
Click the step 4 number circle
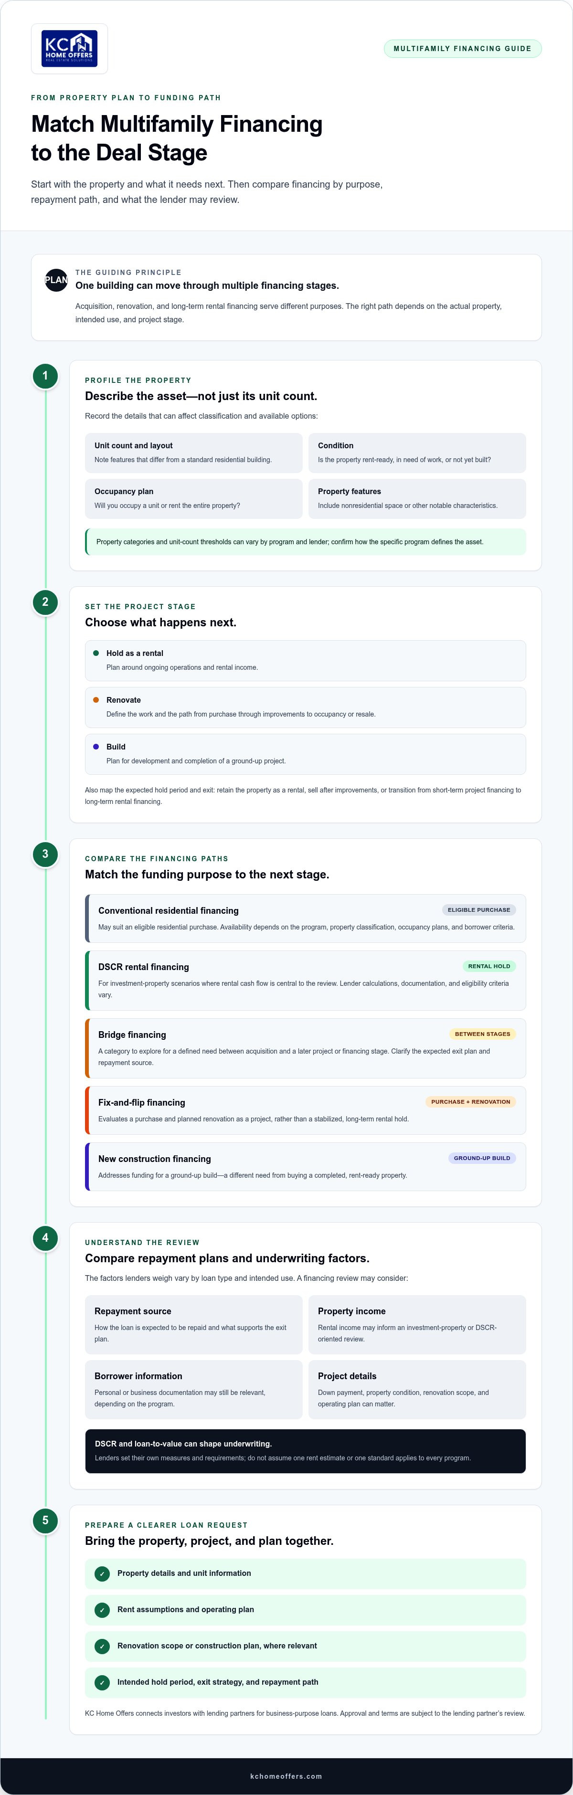click(45, 1237)
